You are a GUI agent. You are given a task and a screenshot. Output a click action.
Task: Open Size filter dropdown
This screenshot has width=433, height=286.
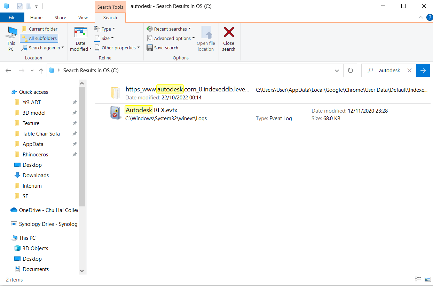pyautogui.click(x=104, y=38)
